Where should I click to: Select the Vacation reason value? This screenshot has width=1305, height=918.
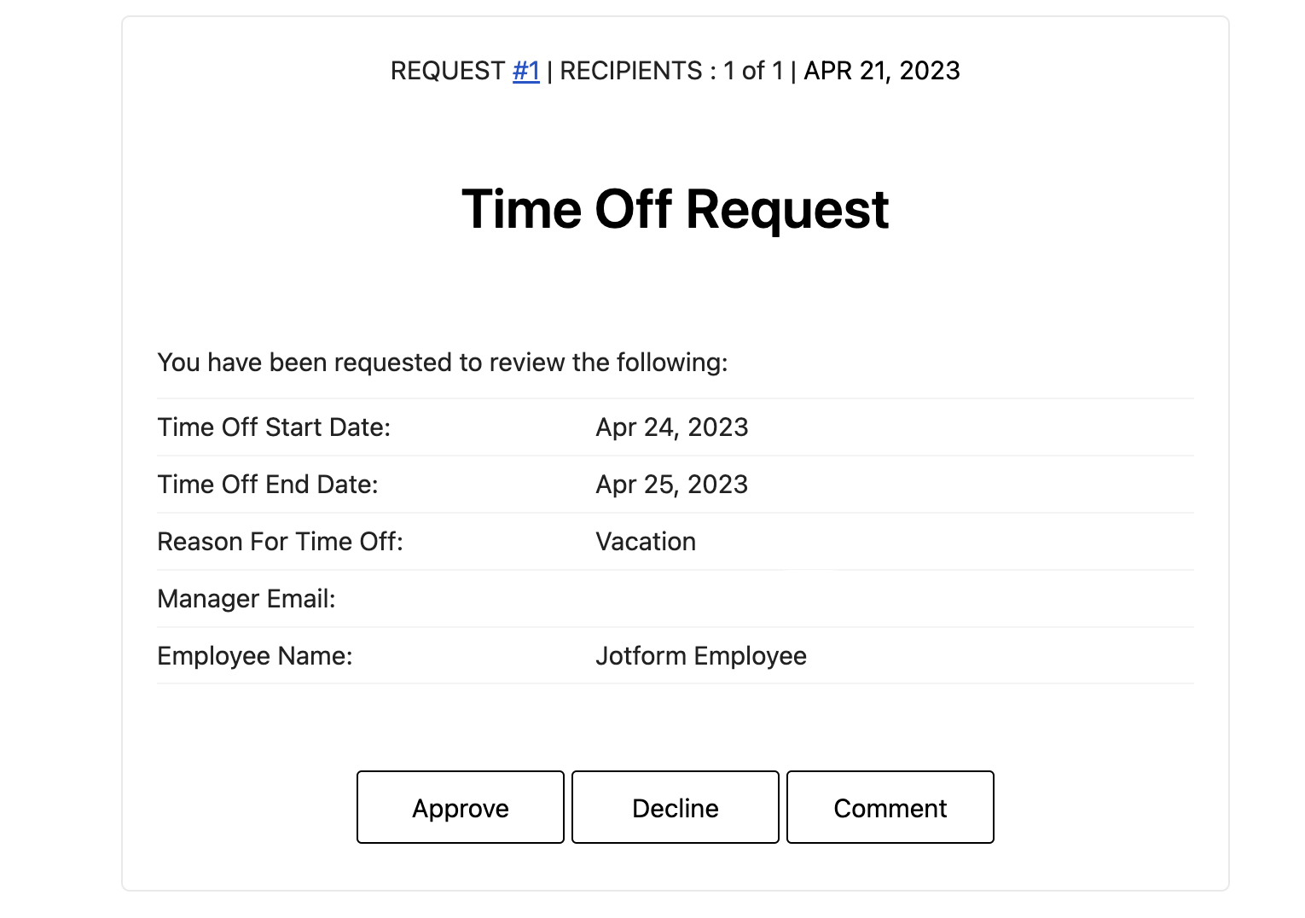coord(646,542)
